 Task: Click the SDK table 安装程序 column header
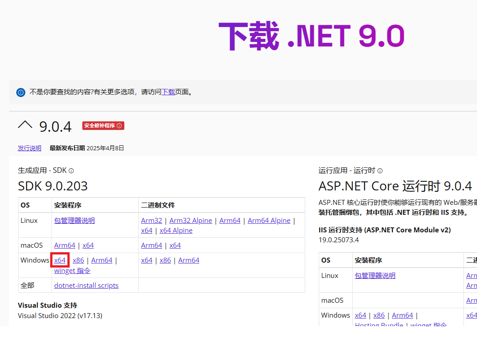pos(67,205)
